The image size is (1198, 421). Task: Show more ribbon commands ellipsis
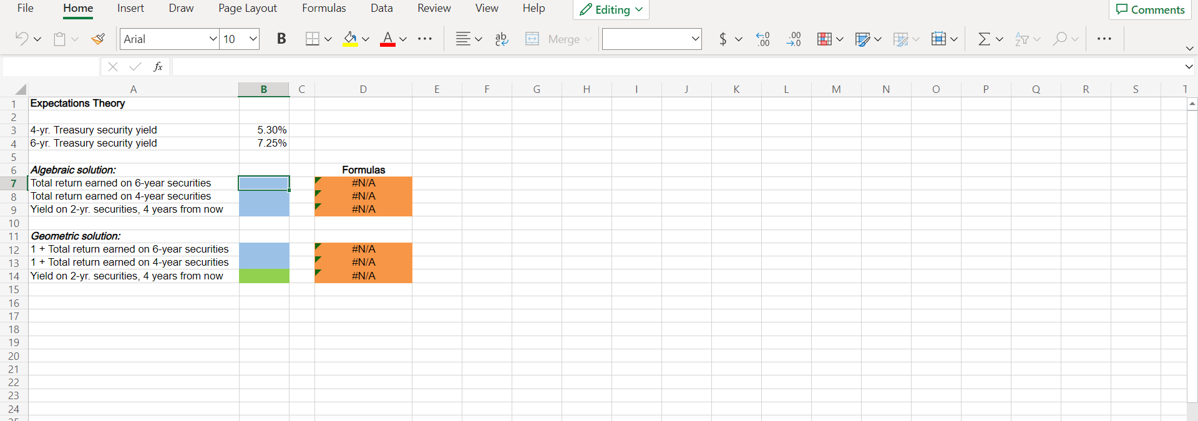[x=1104, y=39]
